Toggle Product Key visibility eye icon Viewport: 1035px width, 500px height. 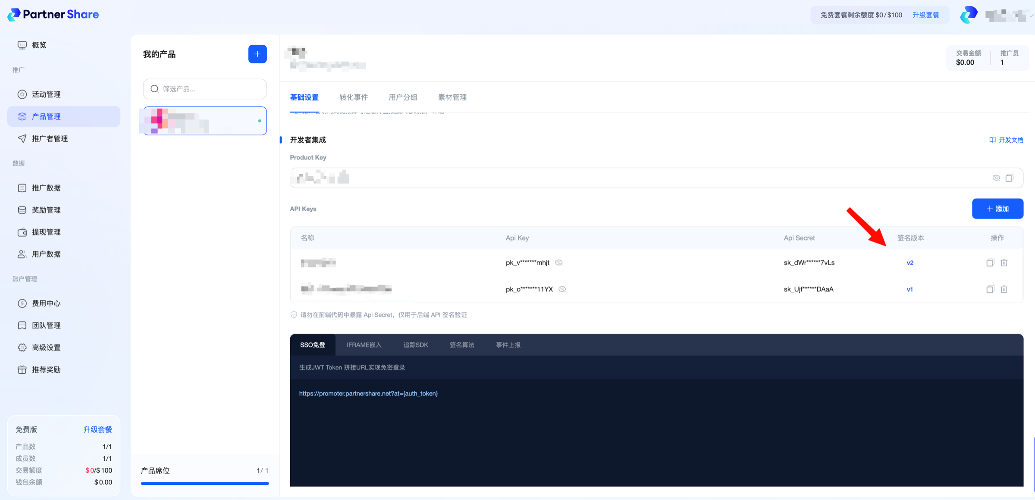coord(996,178)
